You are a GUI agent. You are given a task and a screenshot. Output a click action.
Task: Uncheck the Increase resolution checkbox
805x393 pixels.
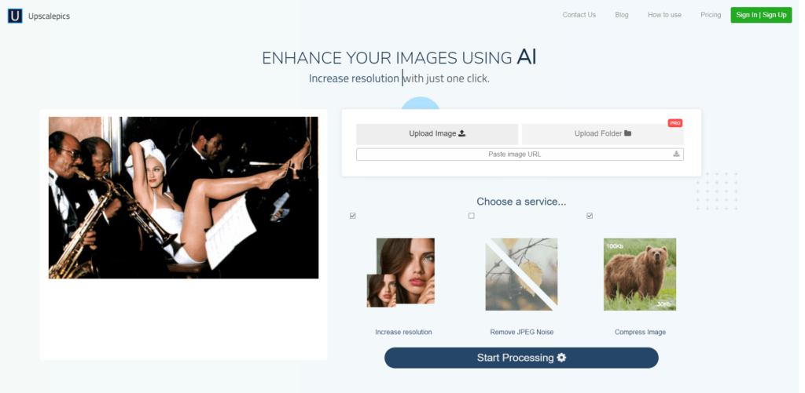coord(353,217)
